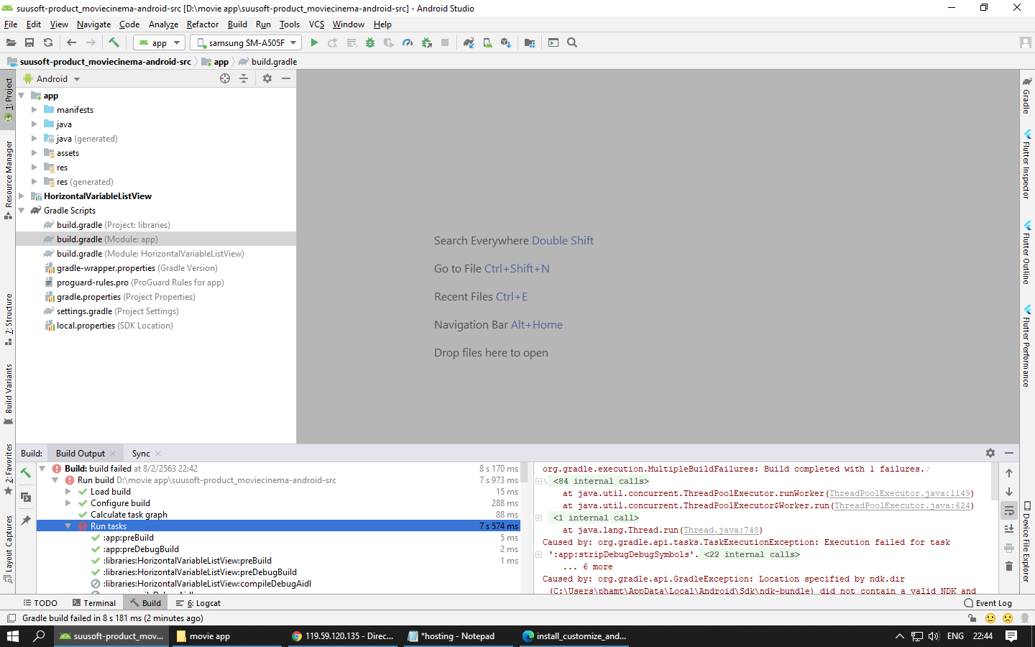Toggle the Resource Manager side tab
The height and width of the screenshot is (647, 1035).
point(9,180)
